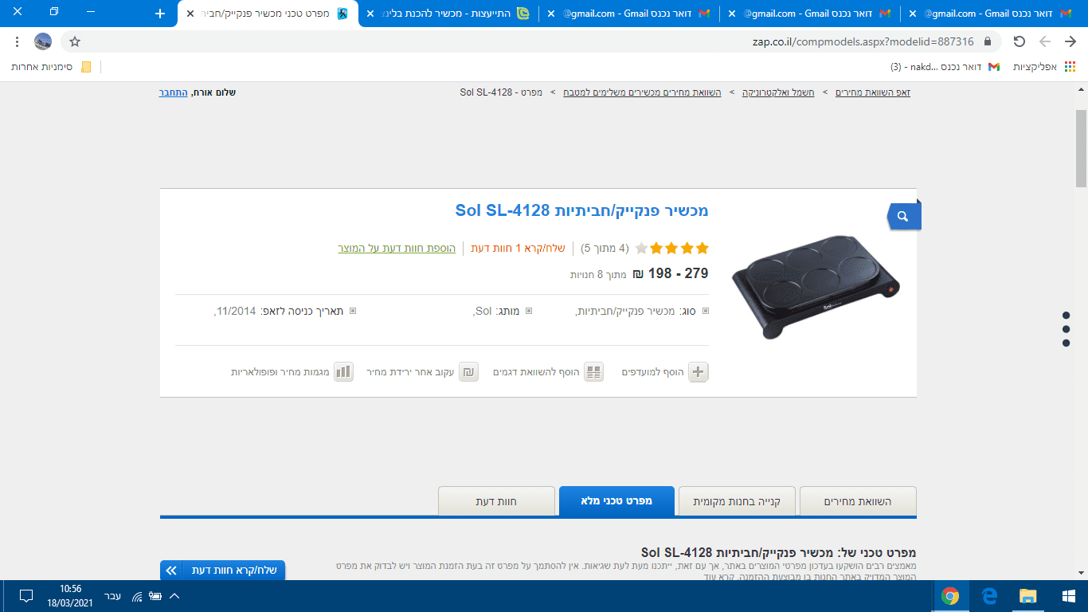Click the Chrome taskbar icon
The width and height of the screenshot is (1088, 612).
tap(950, 596)
